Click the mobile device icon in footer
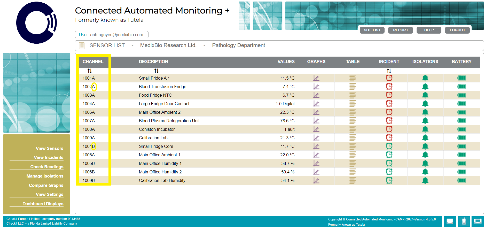Screen dimensions: 492x230 (x=464, y=221)
